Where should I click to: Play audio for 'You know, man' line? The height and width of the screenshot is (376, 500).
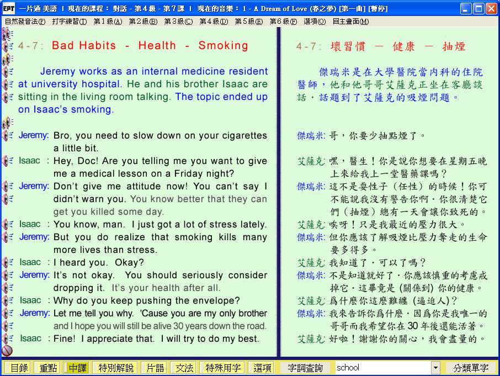(x=7, y=224)
